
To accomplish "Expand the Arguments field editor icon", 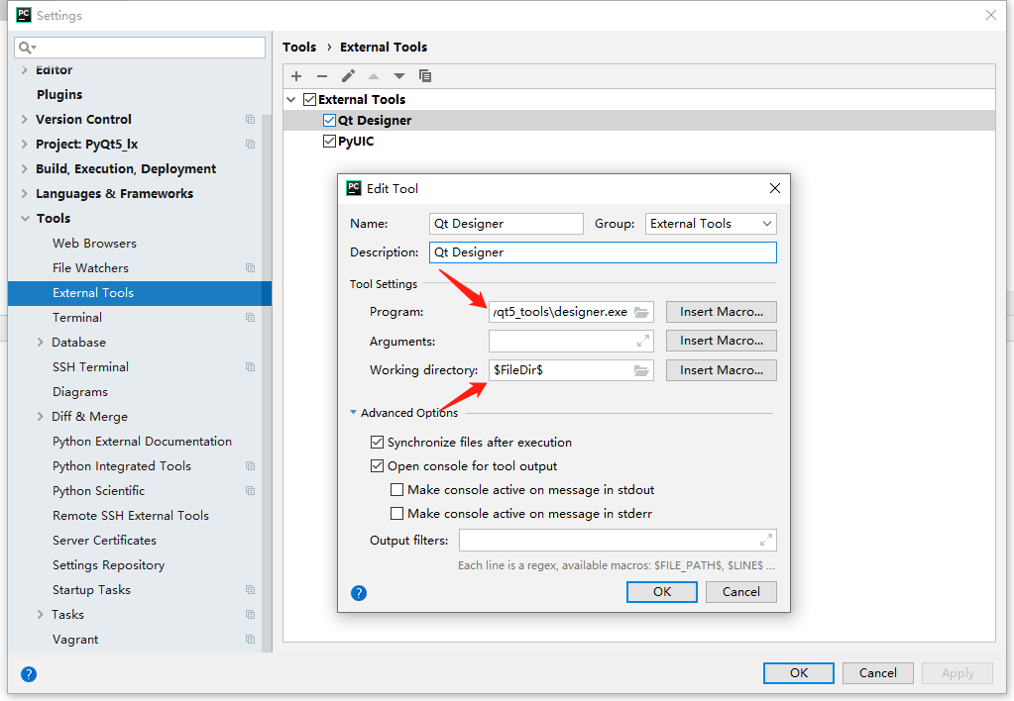I will pyautogui.click(x=643, y=342).
